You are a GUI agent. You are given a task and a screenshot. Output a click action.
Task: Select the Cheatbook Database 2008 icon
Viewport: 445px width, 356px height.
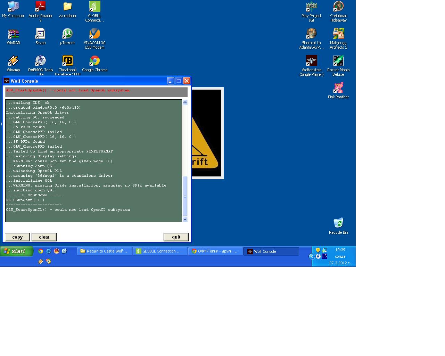tap(67, 61)
